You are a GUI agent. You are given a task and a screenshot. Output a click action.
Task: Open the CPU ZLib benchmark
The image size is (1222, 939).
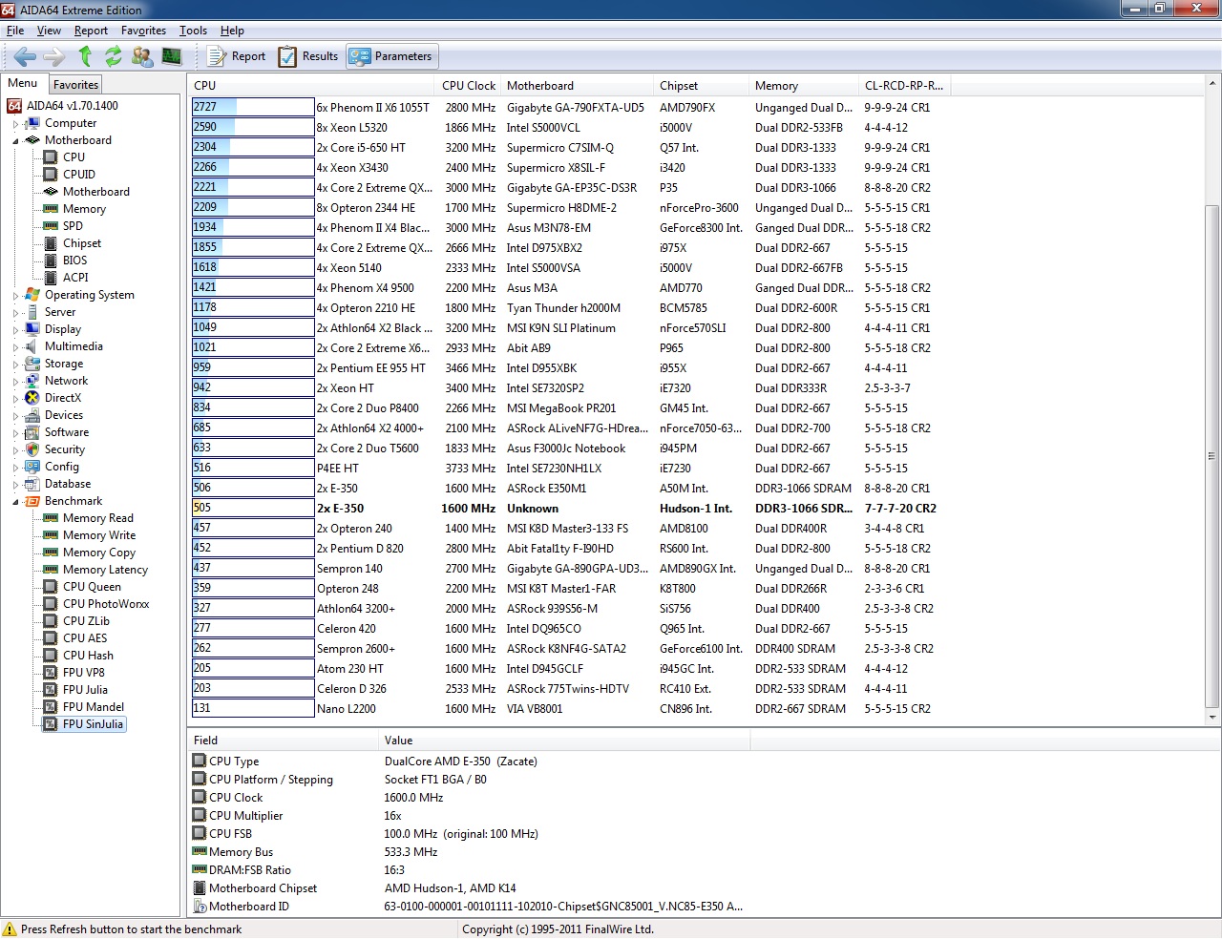[86, 621]
